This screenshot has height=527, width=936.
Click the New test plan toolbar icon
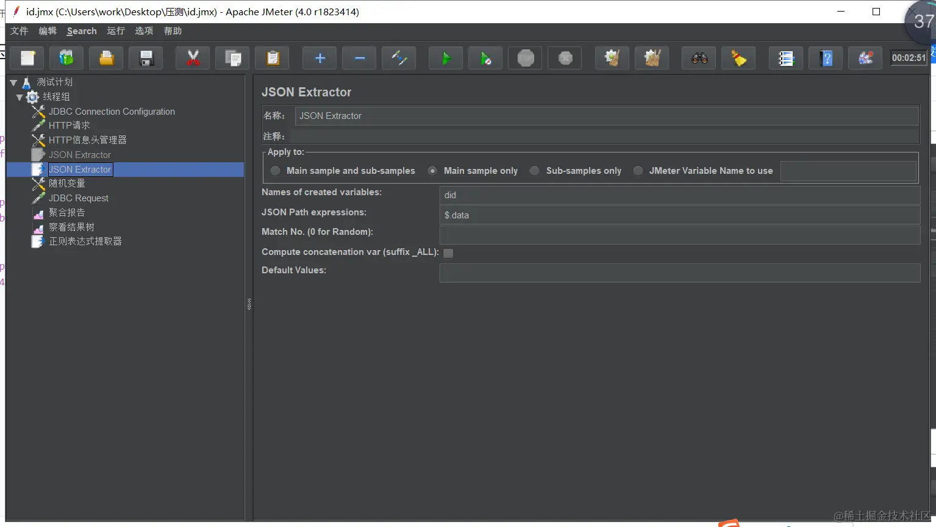point(27,58)
